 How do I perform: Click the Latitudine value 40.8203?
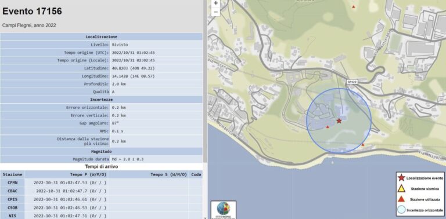pos(120,68)
